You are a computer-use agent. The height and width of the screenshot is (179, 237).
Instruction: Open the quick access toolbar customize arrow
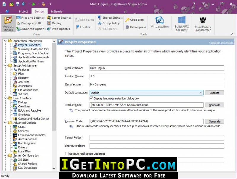pos(50,4)
